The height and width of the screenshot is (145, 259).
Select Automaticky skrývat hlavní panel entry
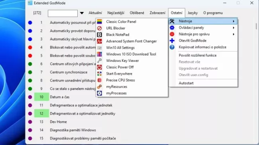coord(73,39)
